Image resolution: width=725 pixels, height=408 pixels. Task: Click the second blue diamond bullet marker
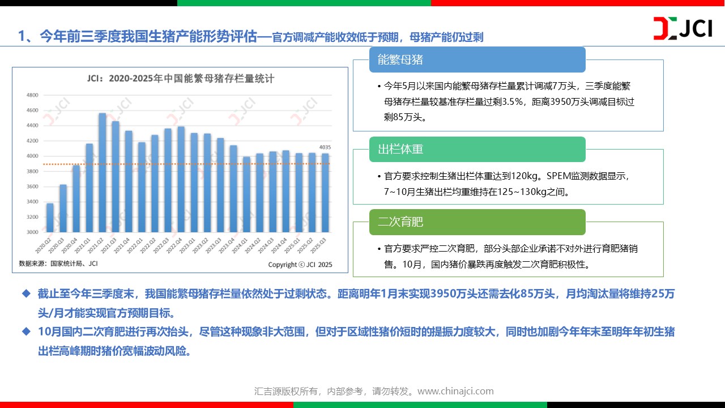pyautogui.click(x=25, y=331)
